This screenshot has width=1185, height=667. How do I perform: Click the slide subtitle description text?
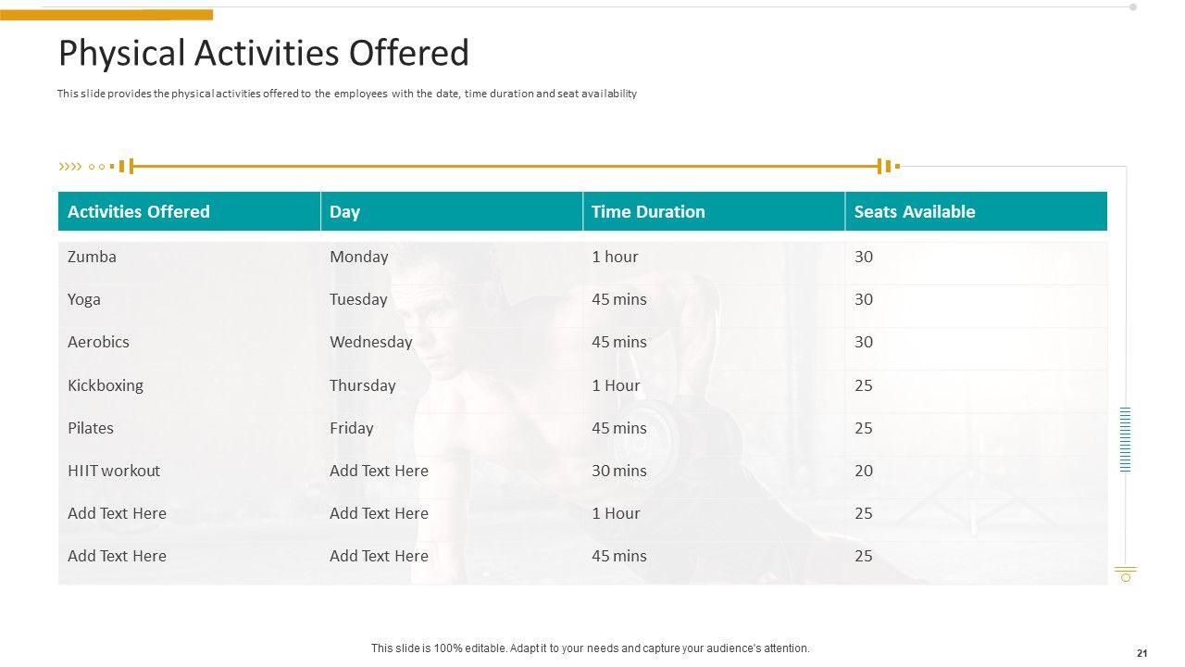(347, 94)
